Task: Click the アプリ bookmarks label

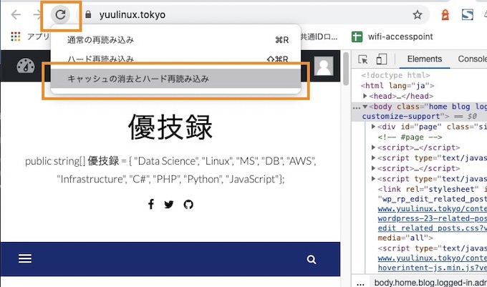Action: coord(38,37)
